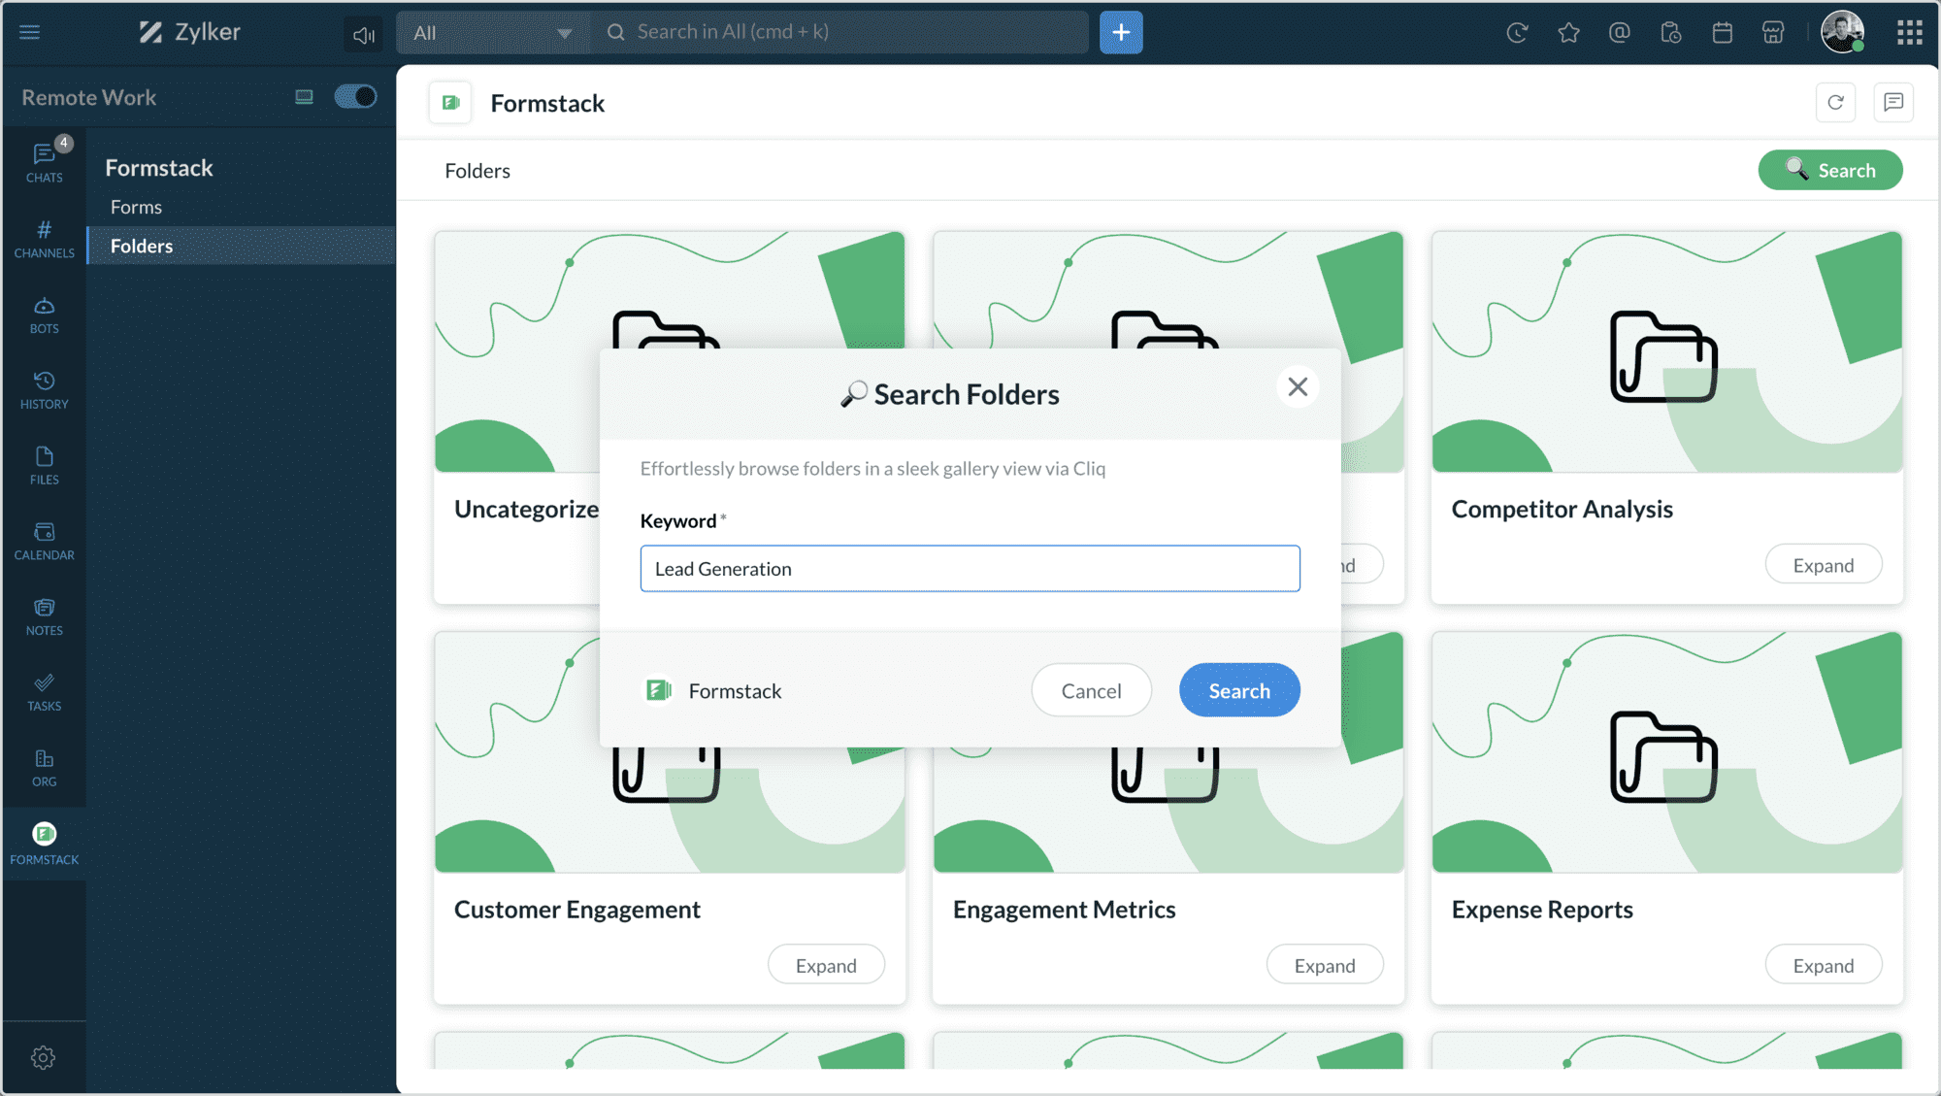Click the blue Search dialog button
1941x1096 pixels.
(1238, 690)
